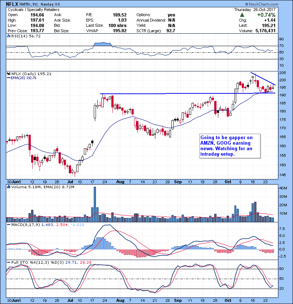Screen dimensions: 293x304
Task: Click the 40M volume axis label
Action: tap(283, 188)
